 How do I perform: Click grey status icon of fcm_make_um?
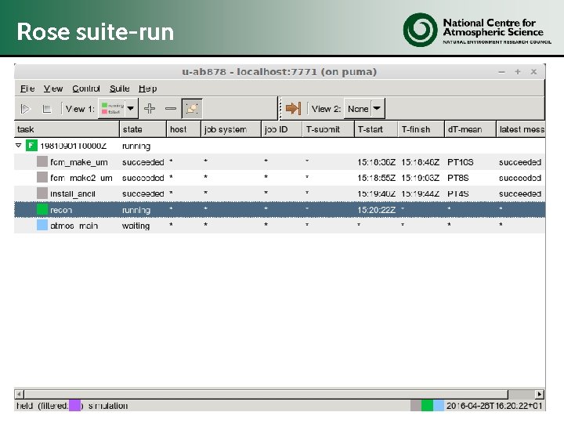tap(42, 161)
